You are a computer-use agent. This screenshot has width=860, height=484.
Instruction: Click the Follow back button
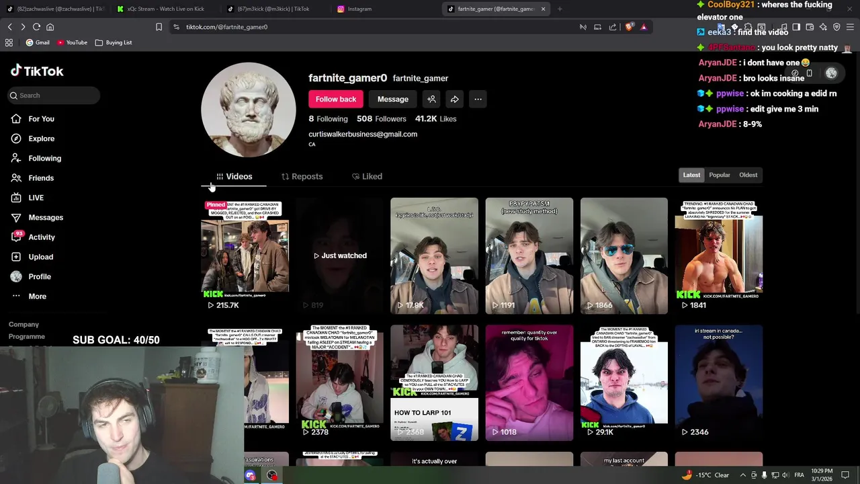click(336, 99)
